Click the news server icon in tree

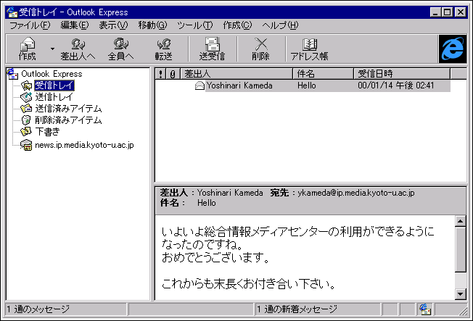[26, 145]
